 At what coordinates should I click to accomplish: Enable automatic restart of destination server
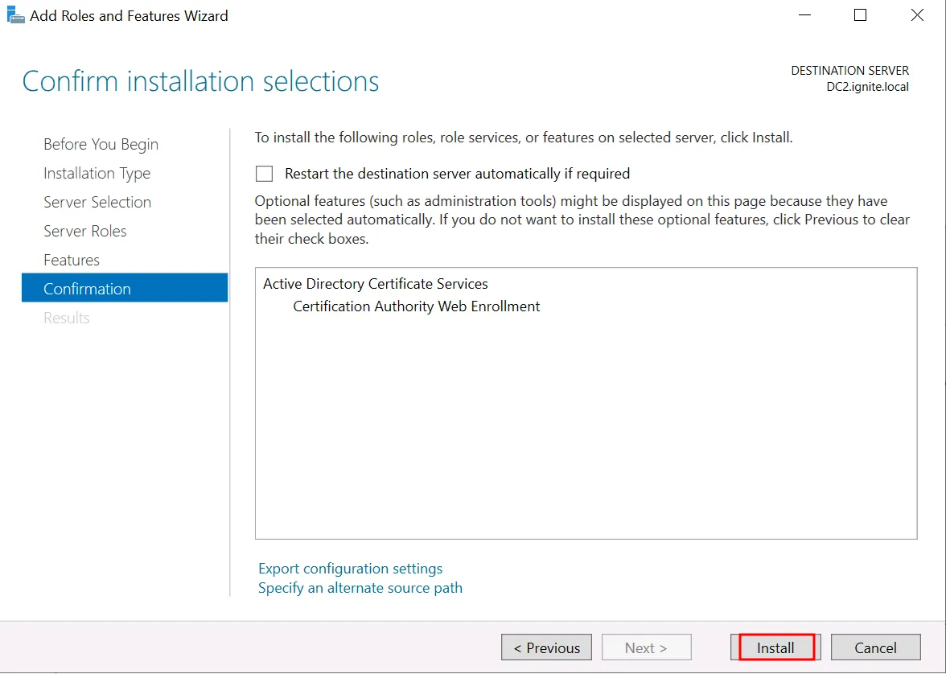click(x=265, y=174)
